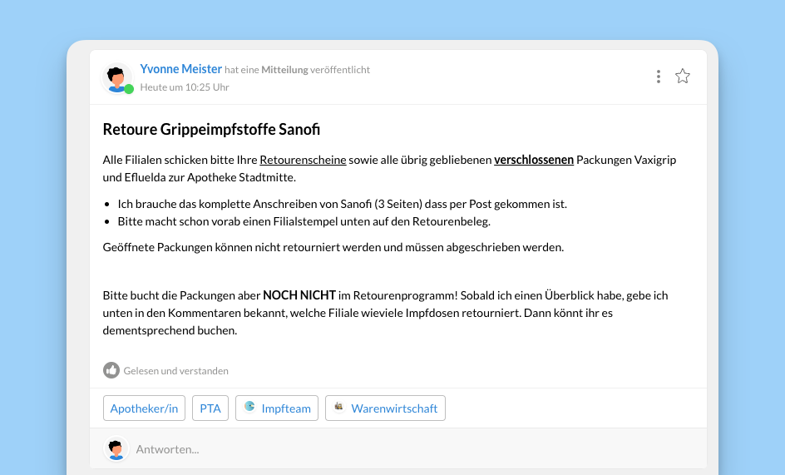Select the PTA group tag
Screen dimensions: 785x475
(210, 408)
